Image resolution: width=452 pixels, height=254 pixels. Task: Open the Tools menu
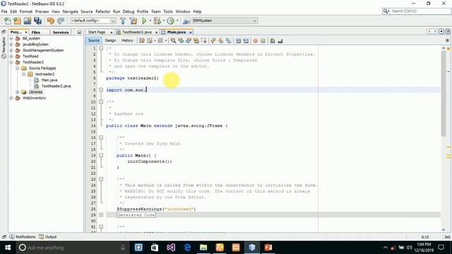168,11
